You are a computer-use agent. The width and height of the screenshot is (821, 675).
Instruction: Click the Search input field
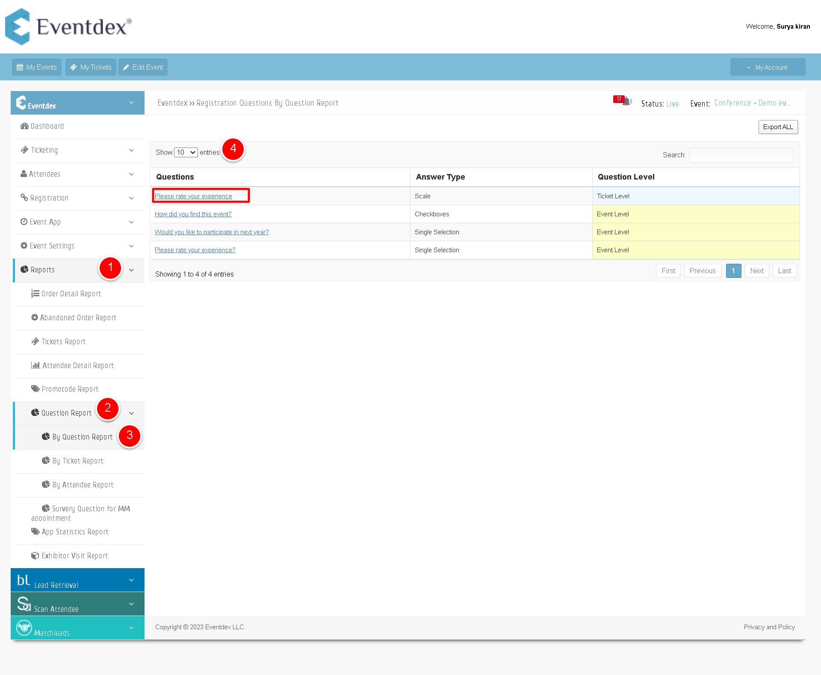pyautogui.click(x=741, y=155)
